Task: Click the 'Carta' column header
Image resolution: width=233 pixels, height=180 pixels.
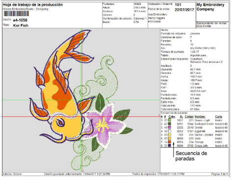Action: pos(219,117)
